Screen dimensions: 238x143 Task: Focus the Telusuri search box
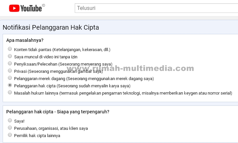(x=156, y=8)
